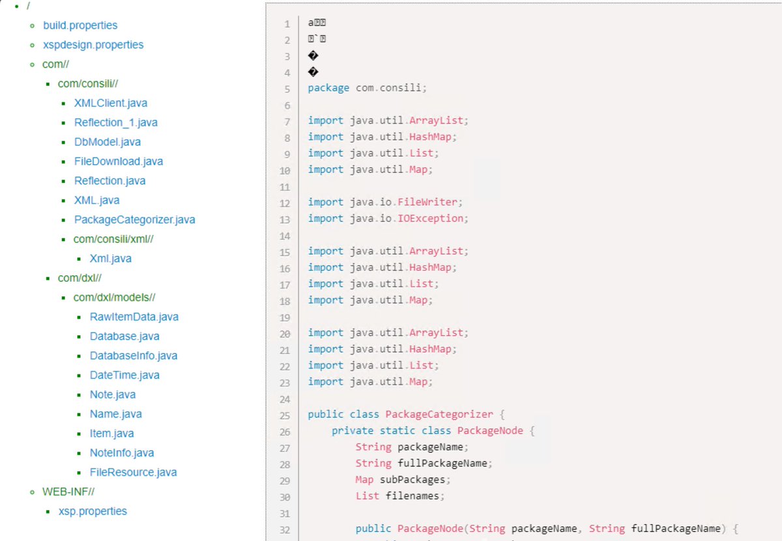Select the root / folder entry
Image resolution: width=782 pixels, height=541 pixels.
(x=29, y=6)
